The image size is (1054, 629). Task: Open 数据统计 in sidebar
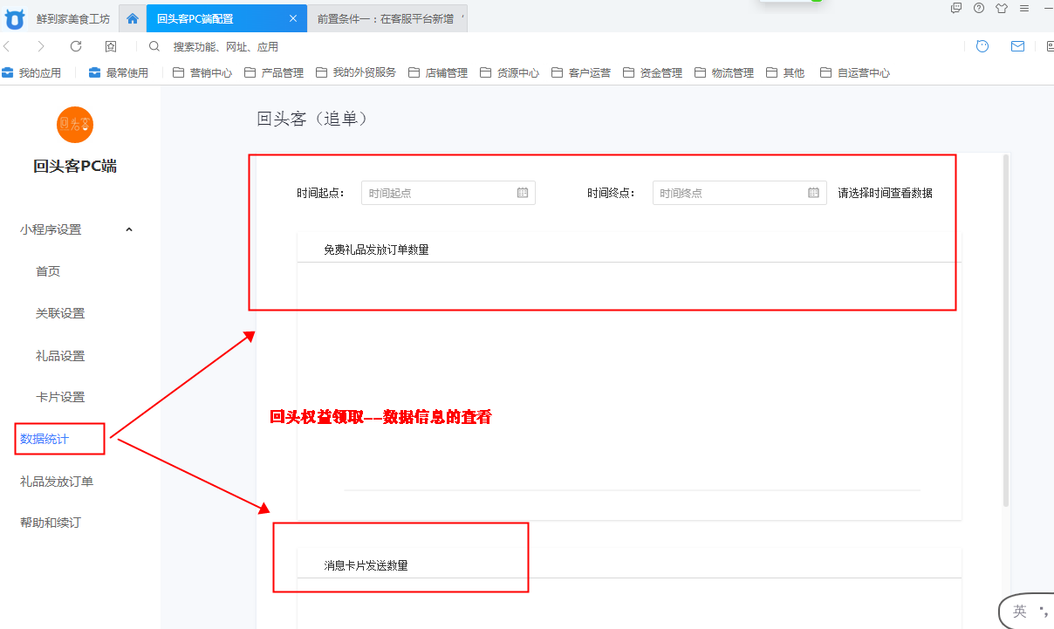click(x=44, y=439)
